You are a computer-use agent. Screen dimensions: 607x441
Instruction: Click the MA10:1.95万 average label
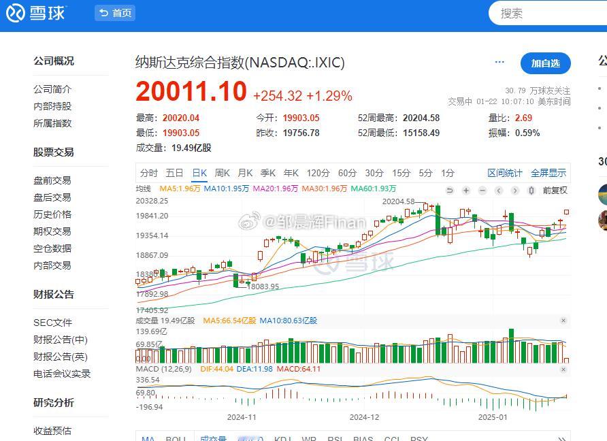[226, 189]
